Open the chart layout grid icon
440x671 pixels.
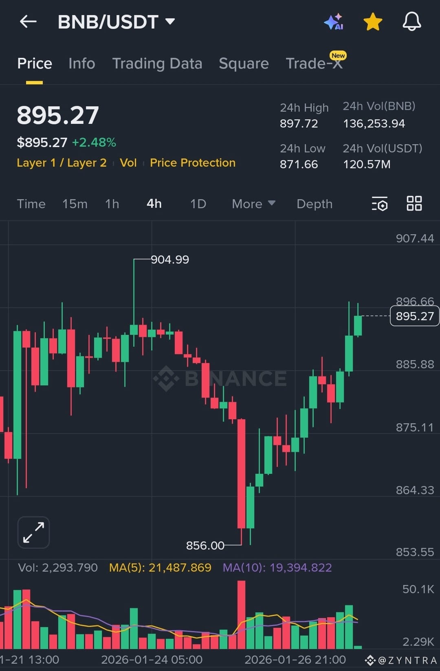click(414, 204)
